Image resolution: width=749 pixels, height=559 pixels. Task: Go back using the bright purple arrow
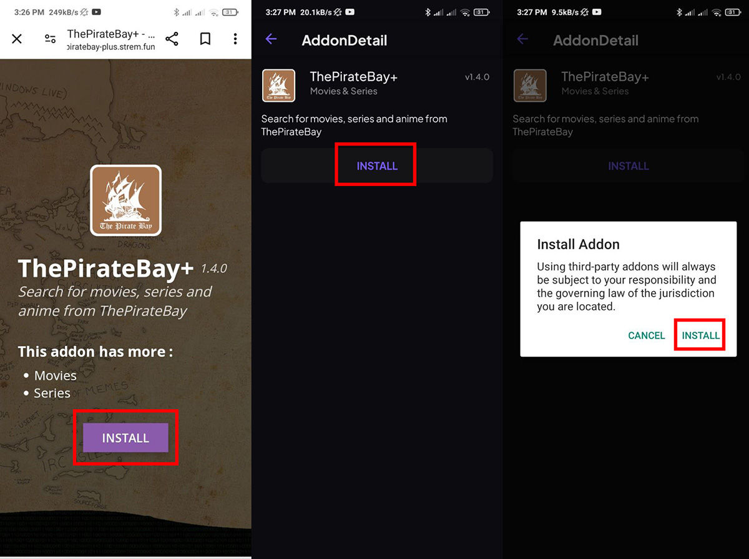(x=271, y=39)
